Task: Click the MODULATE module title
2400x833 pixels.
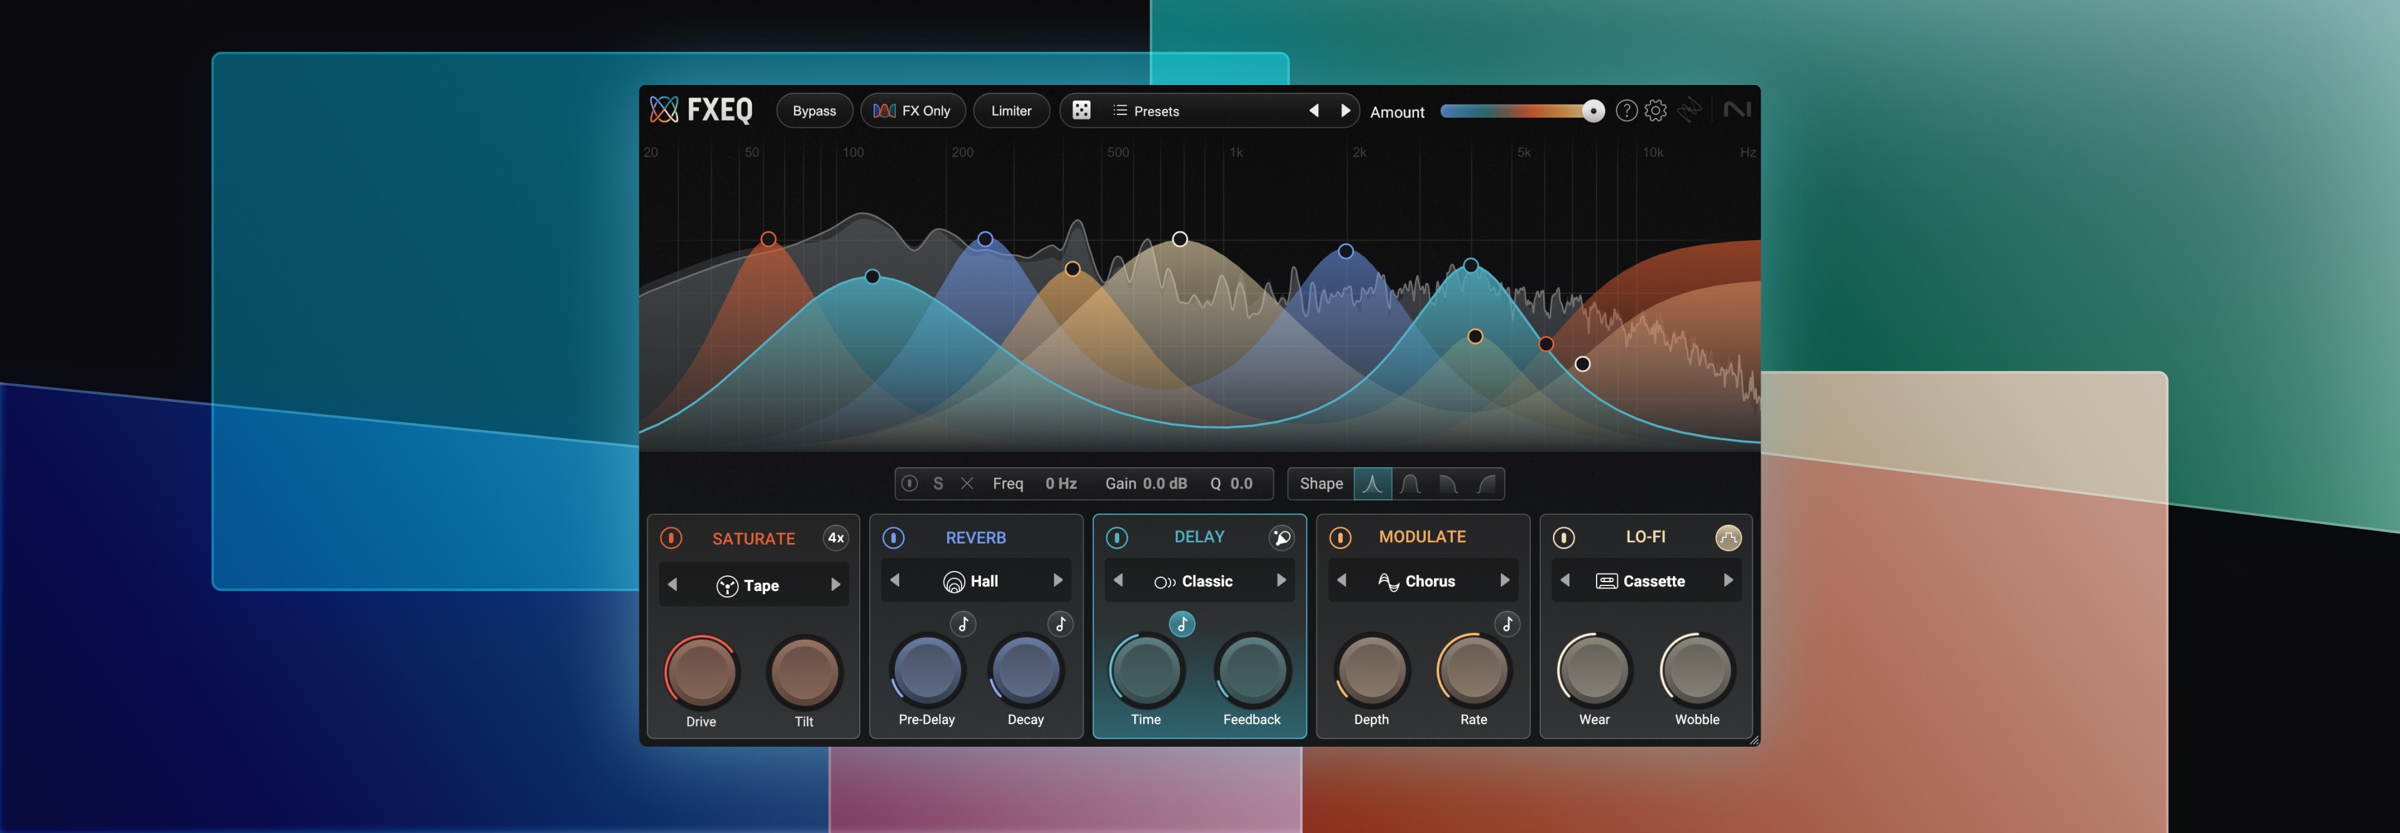Action: point(1421,537)
